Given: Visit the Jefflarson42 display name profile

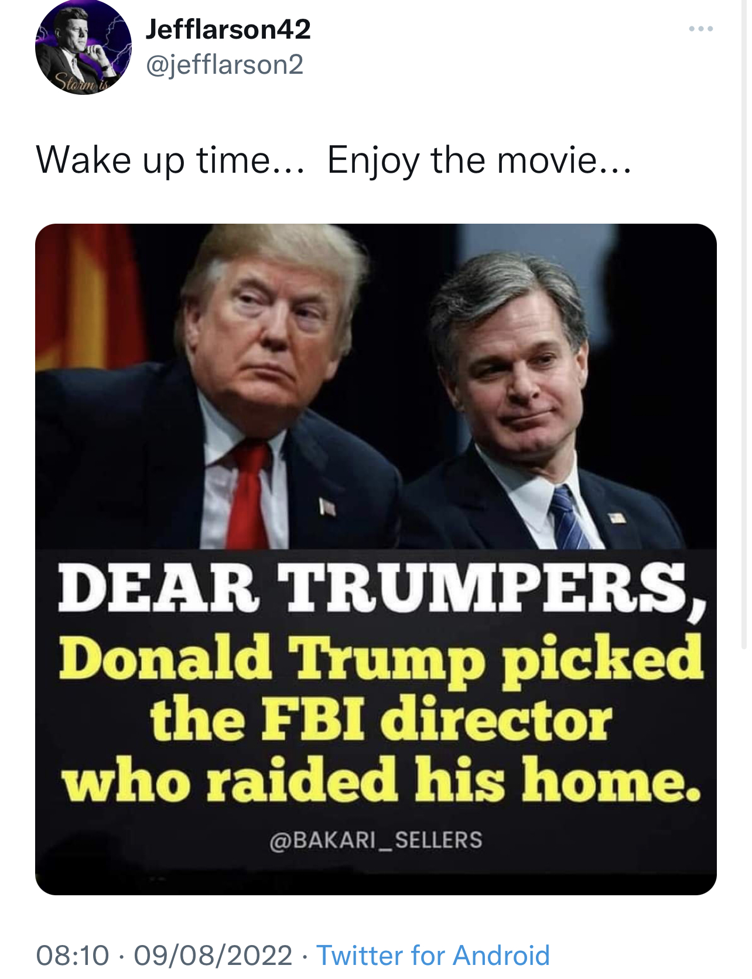Looking at the screenshot, I should (x=228, y=29).
